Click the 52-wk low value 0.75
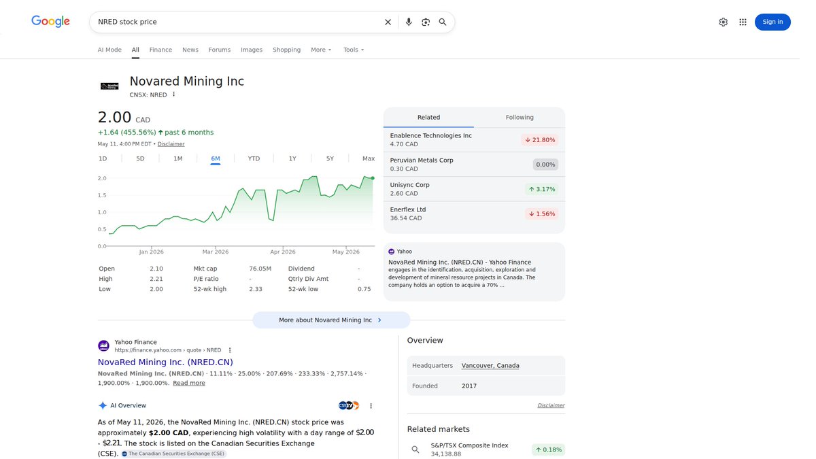Viewport: 816px width, 459px height. (x=364, y=289)
